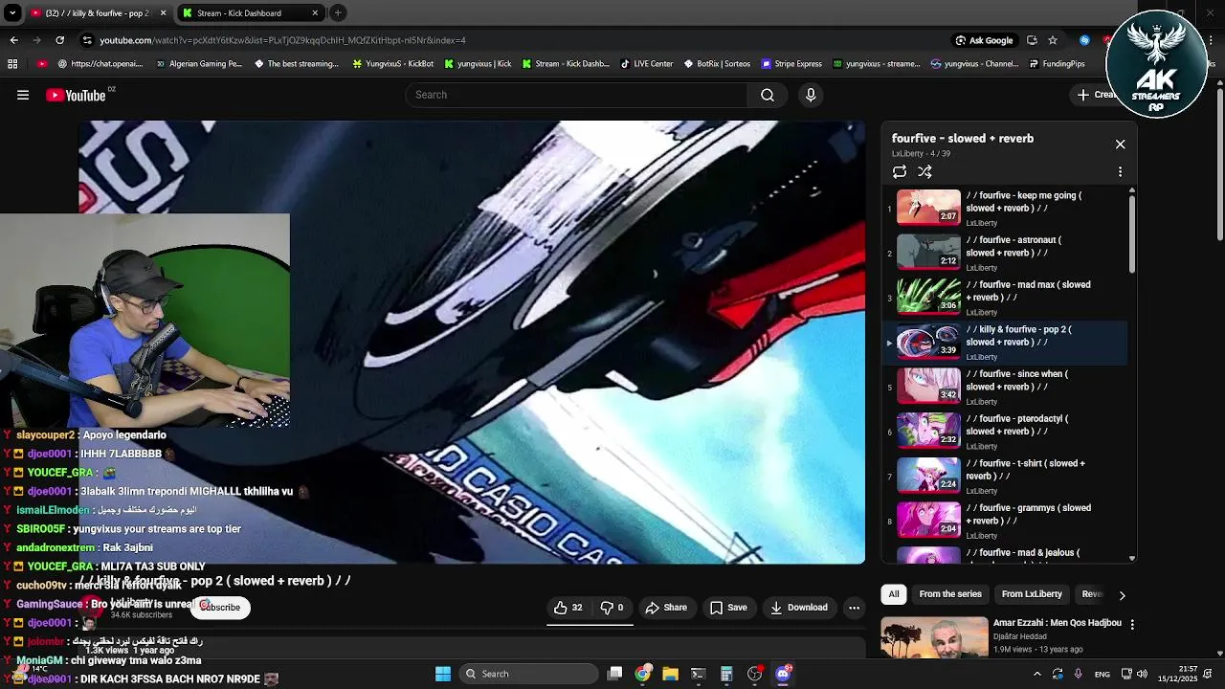
Task: Open the YouTube hamburger guide menu
Action: tap(23, 95)
